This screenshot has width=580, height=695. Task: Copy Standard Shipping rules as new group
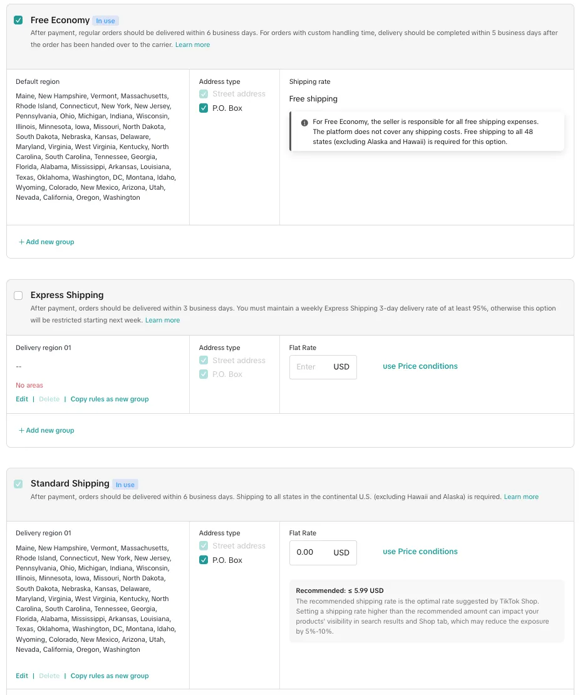[x=110, y=676]
